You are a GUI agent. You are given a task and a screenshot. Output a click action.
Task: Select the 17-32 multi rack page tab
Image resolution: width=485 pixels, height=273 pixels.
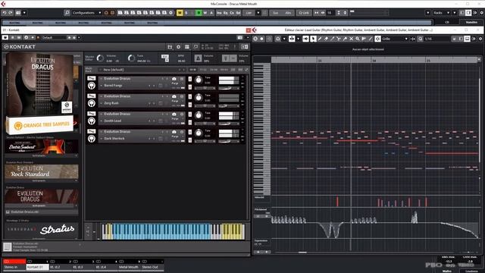pos(203,70)
